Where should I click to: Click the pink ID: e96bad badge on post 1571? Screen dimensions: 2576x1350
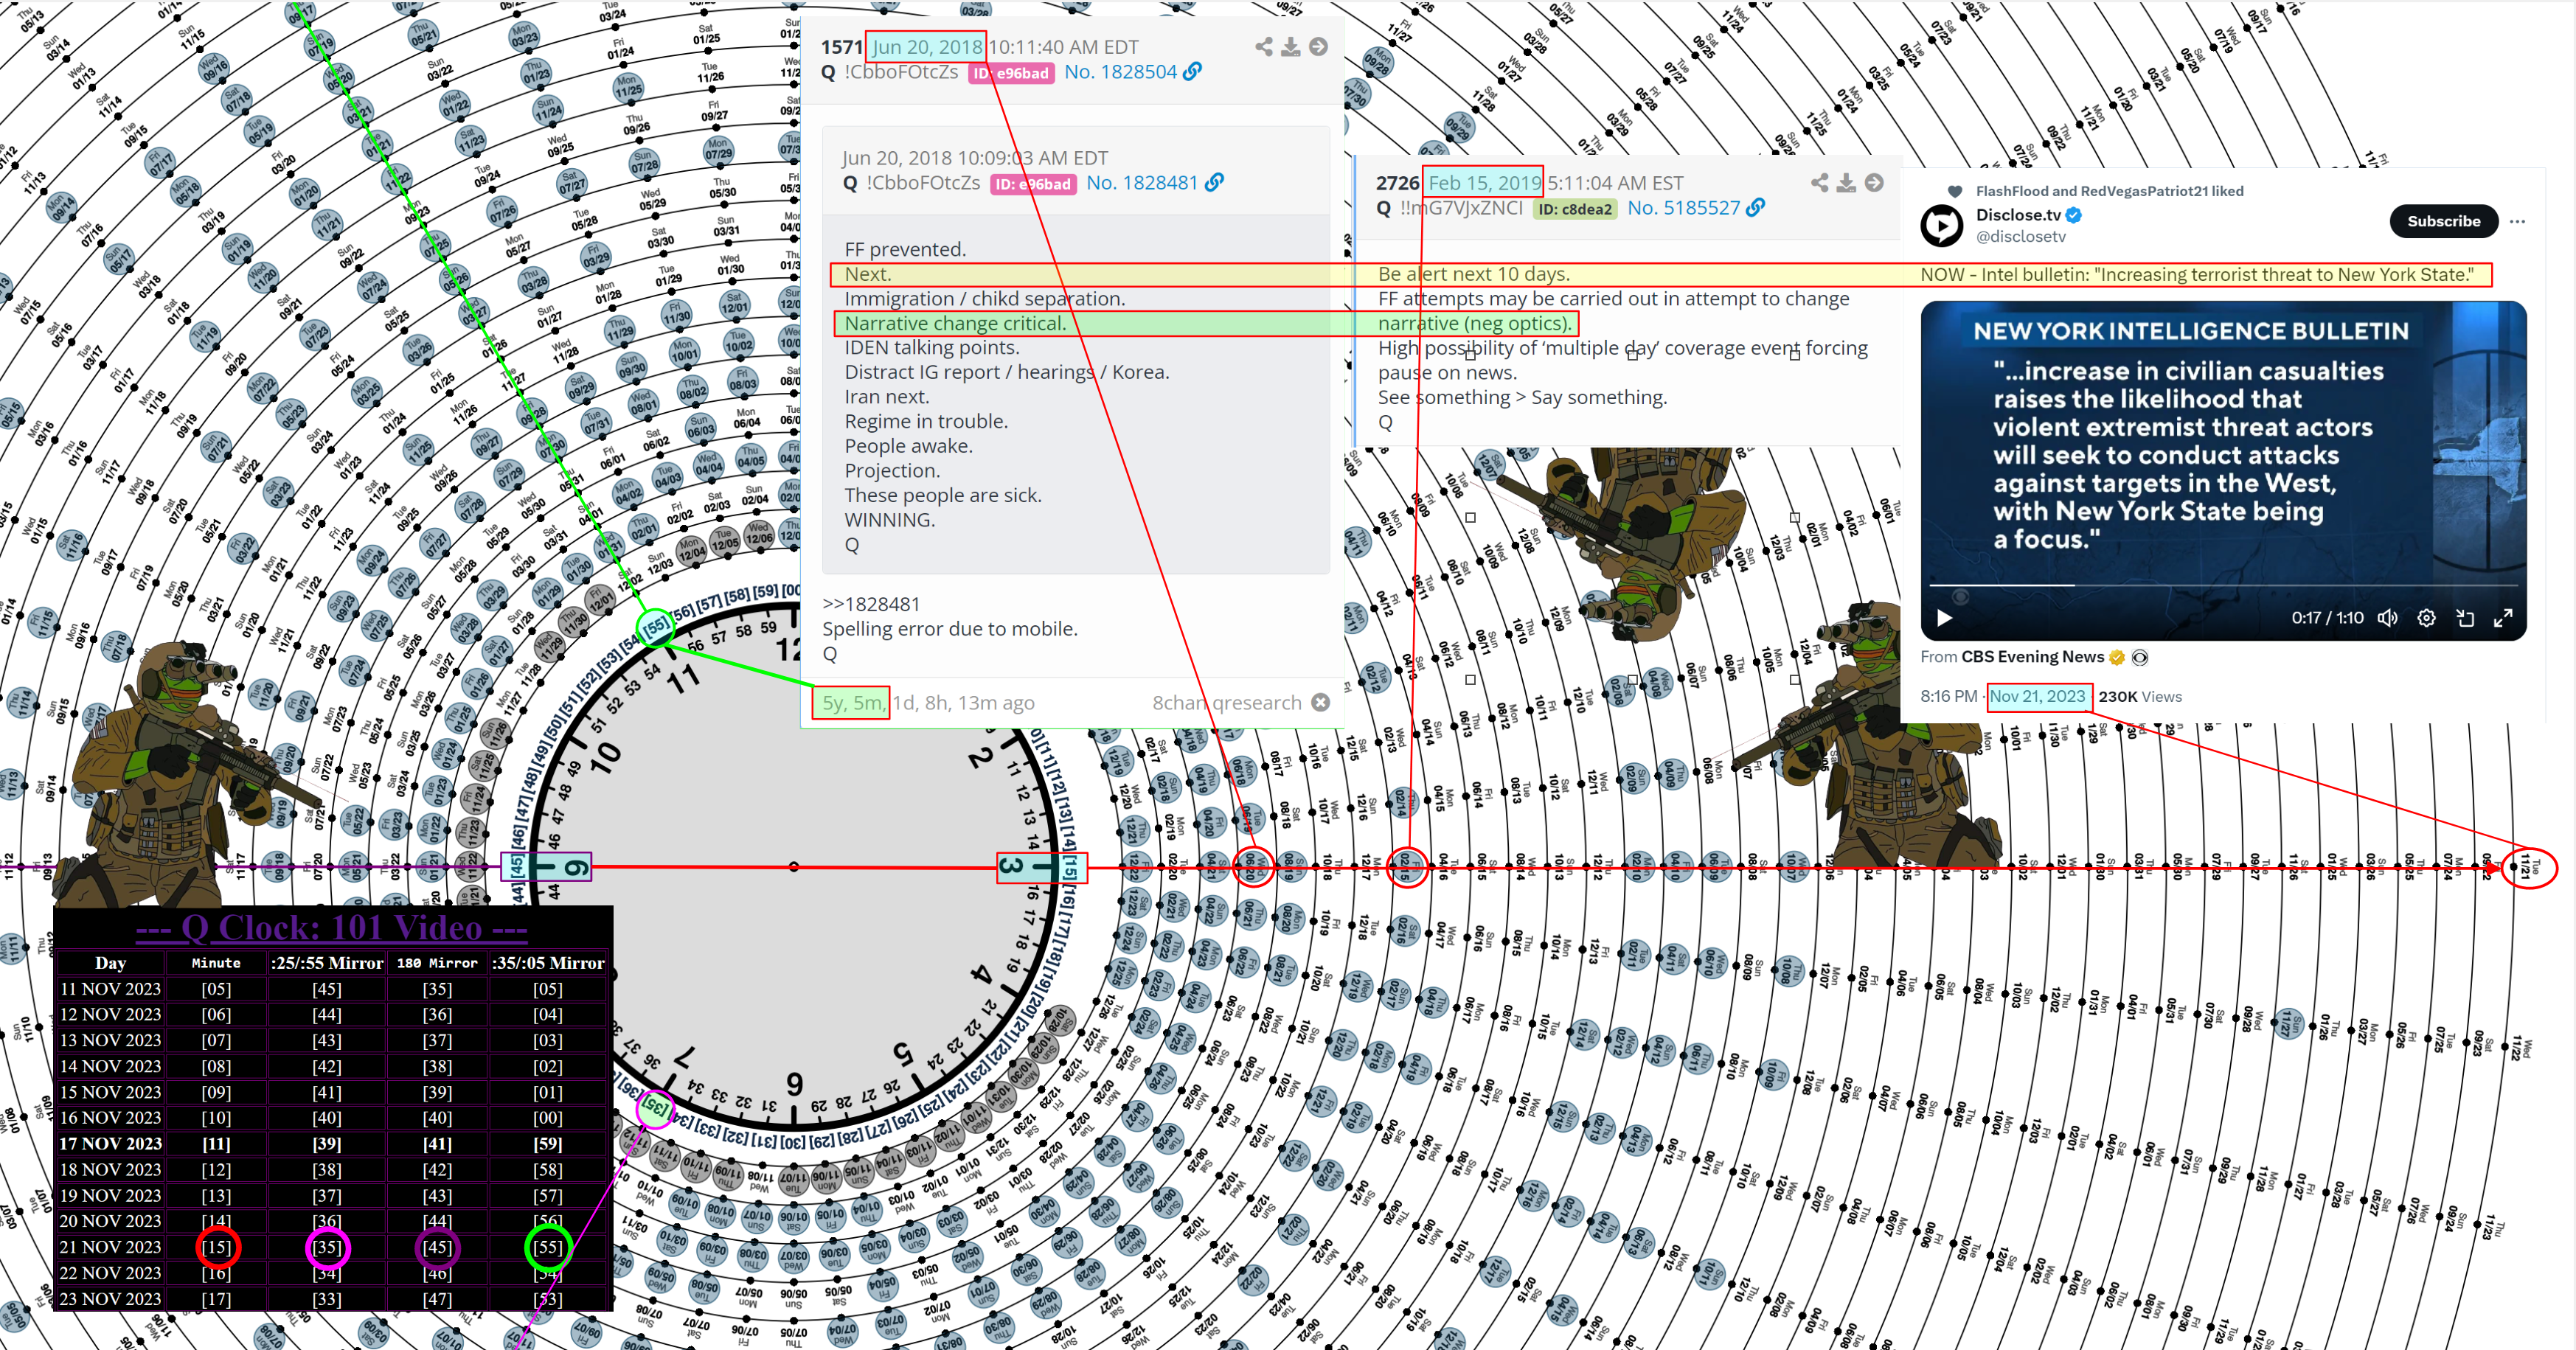1011,73
